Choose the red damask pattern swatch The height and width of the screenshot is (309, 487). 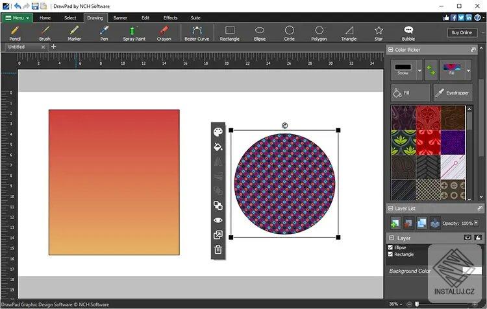point(428,118)
